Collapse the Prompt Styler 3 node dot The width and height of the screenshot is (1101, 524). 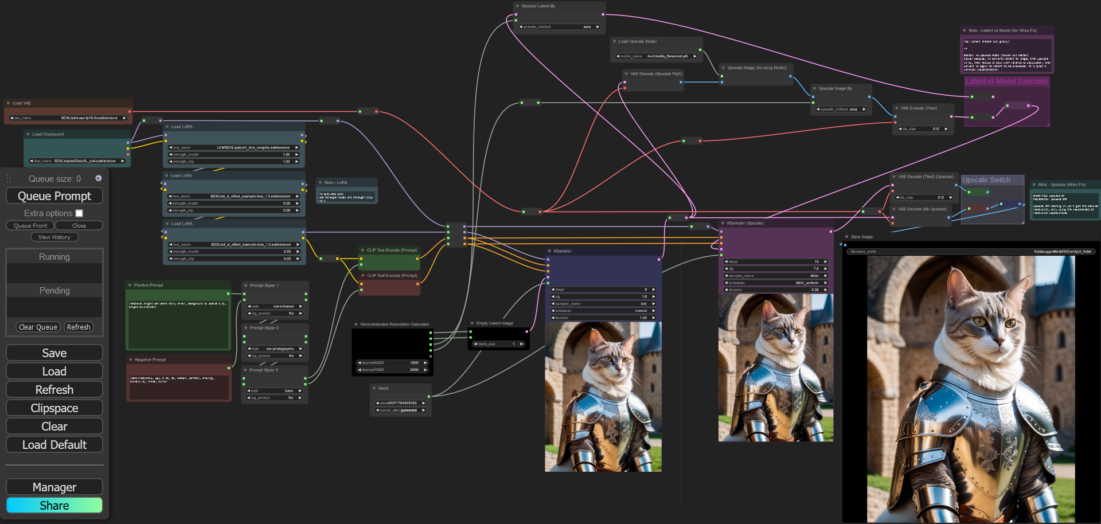point(245,370)
